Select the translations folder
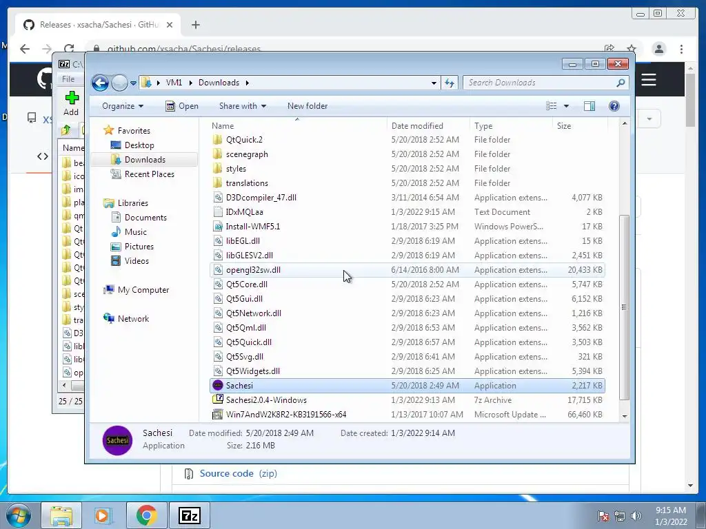This screenshot has height=529, width=706. tap(407, 183)
